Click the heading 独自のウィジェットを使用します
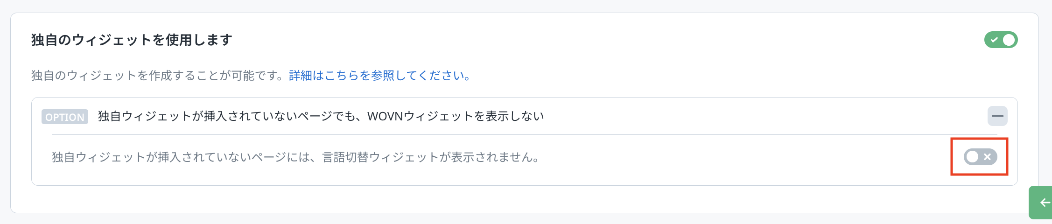Viewport: 1052px width, 224px height. pyautogui.click(x=132, y=40)
